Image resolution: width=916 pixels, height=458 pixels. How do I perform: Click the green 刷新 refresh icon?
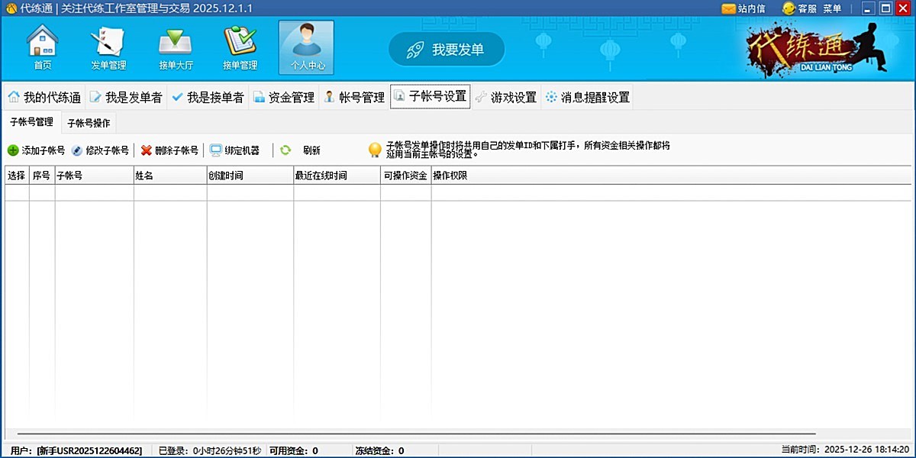(x=285, y=150)
